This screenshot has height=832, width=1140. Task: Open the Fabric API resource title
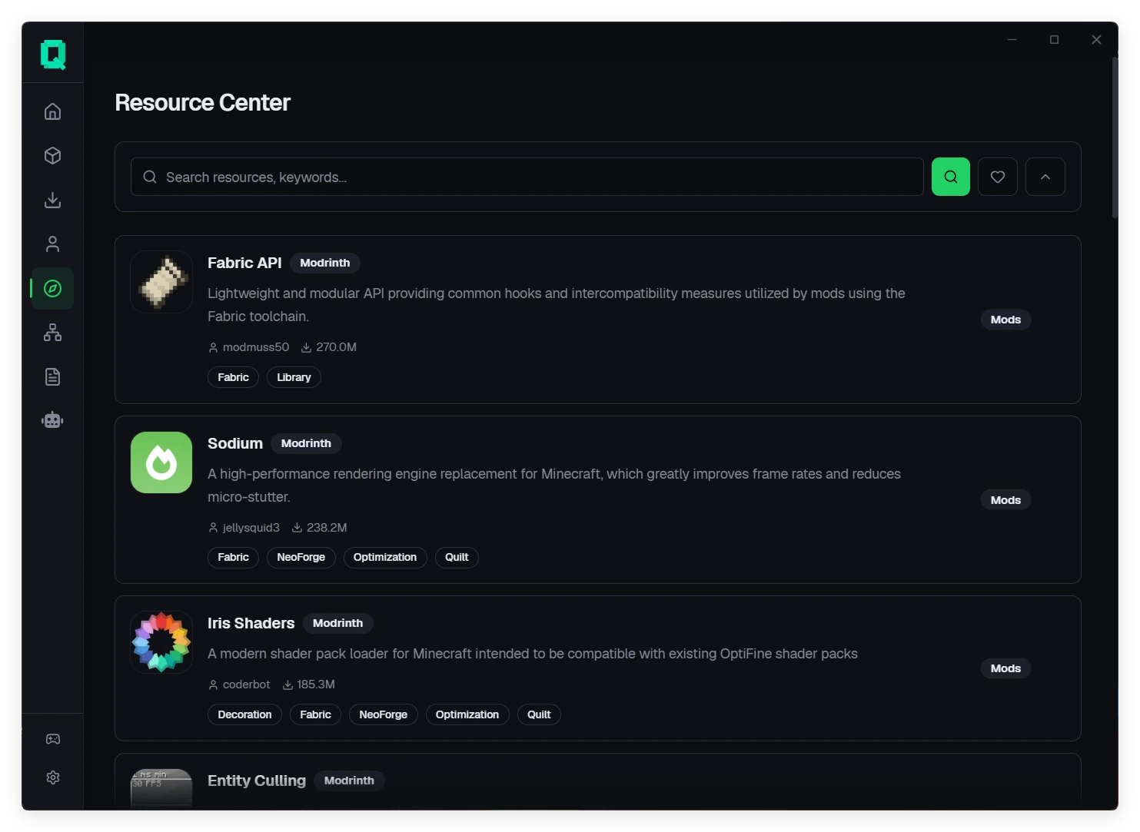tap(244, 263)
